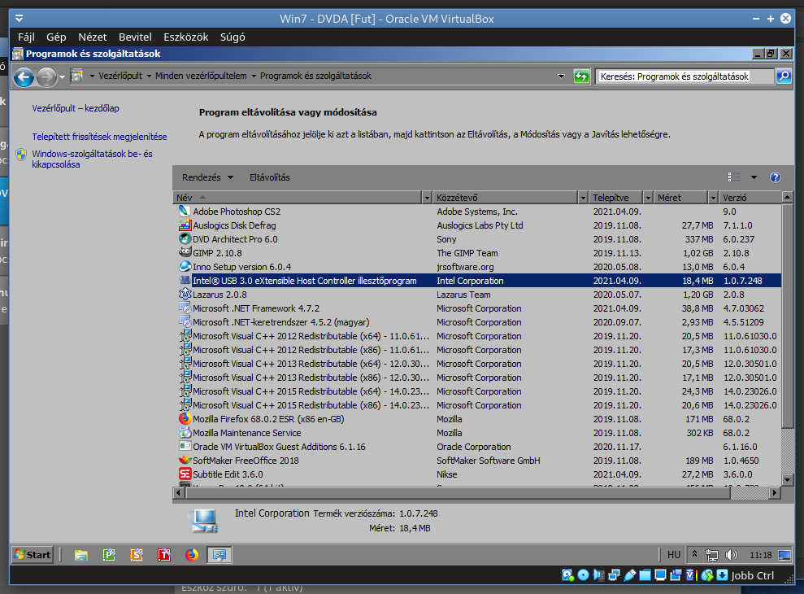Click VirtualBox shared folders status icon
The width and height of the screenshot is (804, 594).
point(645,575)
